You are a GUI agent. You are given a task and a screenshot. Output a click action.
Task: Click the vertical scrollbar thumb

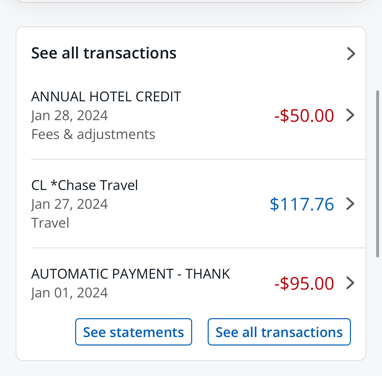(377, 174)
